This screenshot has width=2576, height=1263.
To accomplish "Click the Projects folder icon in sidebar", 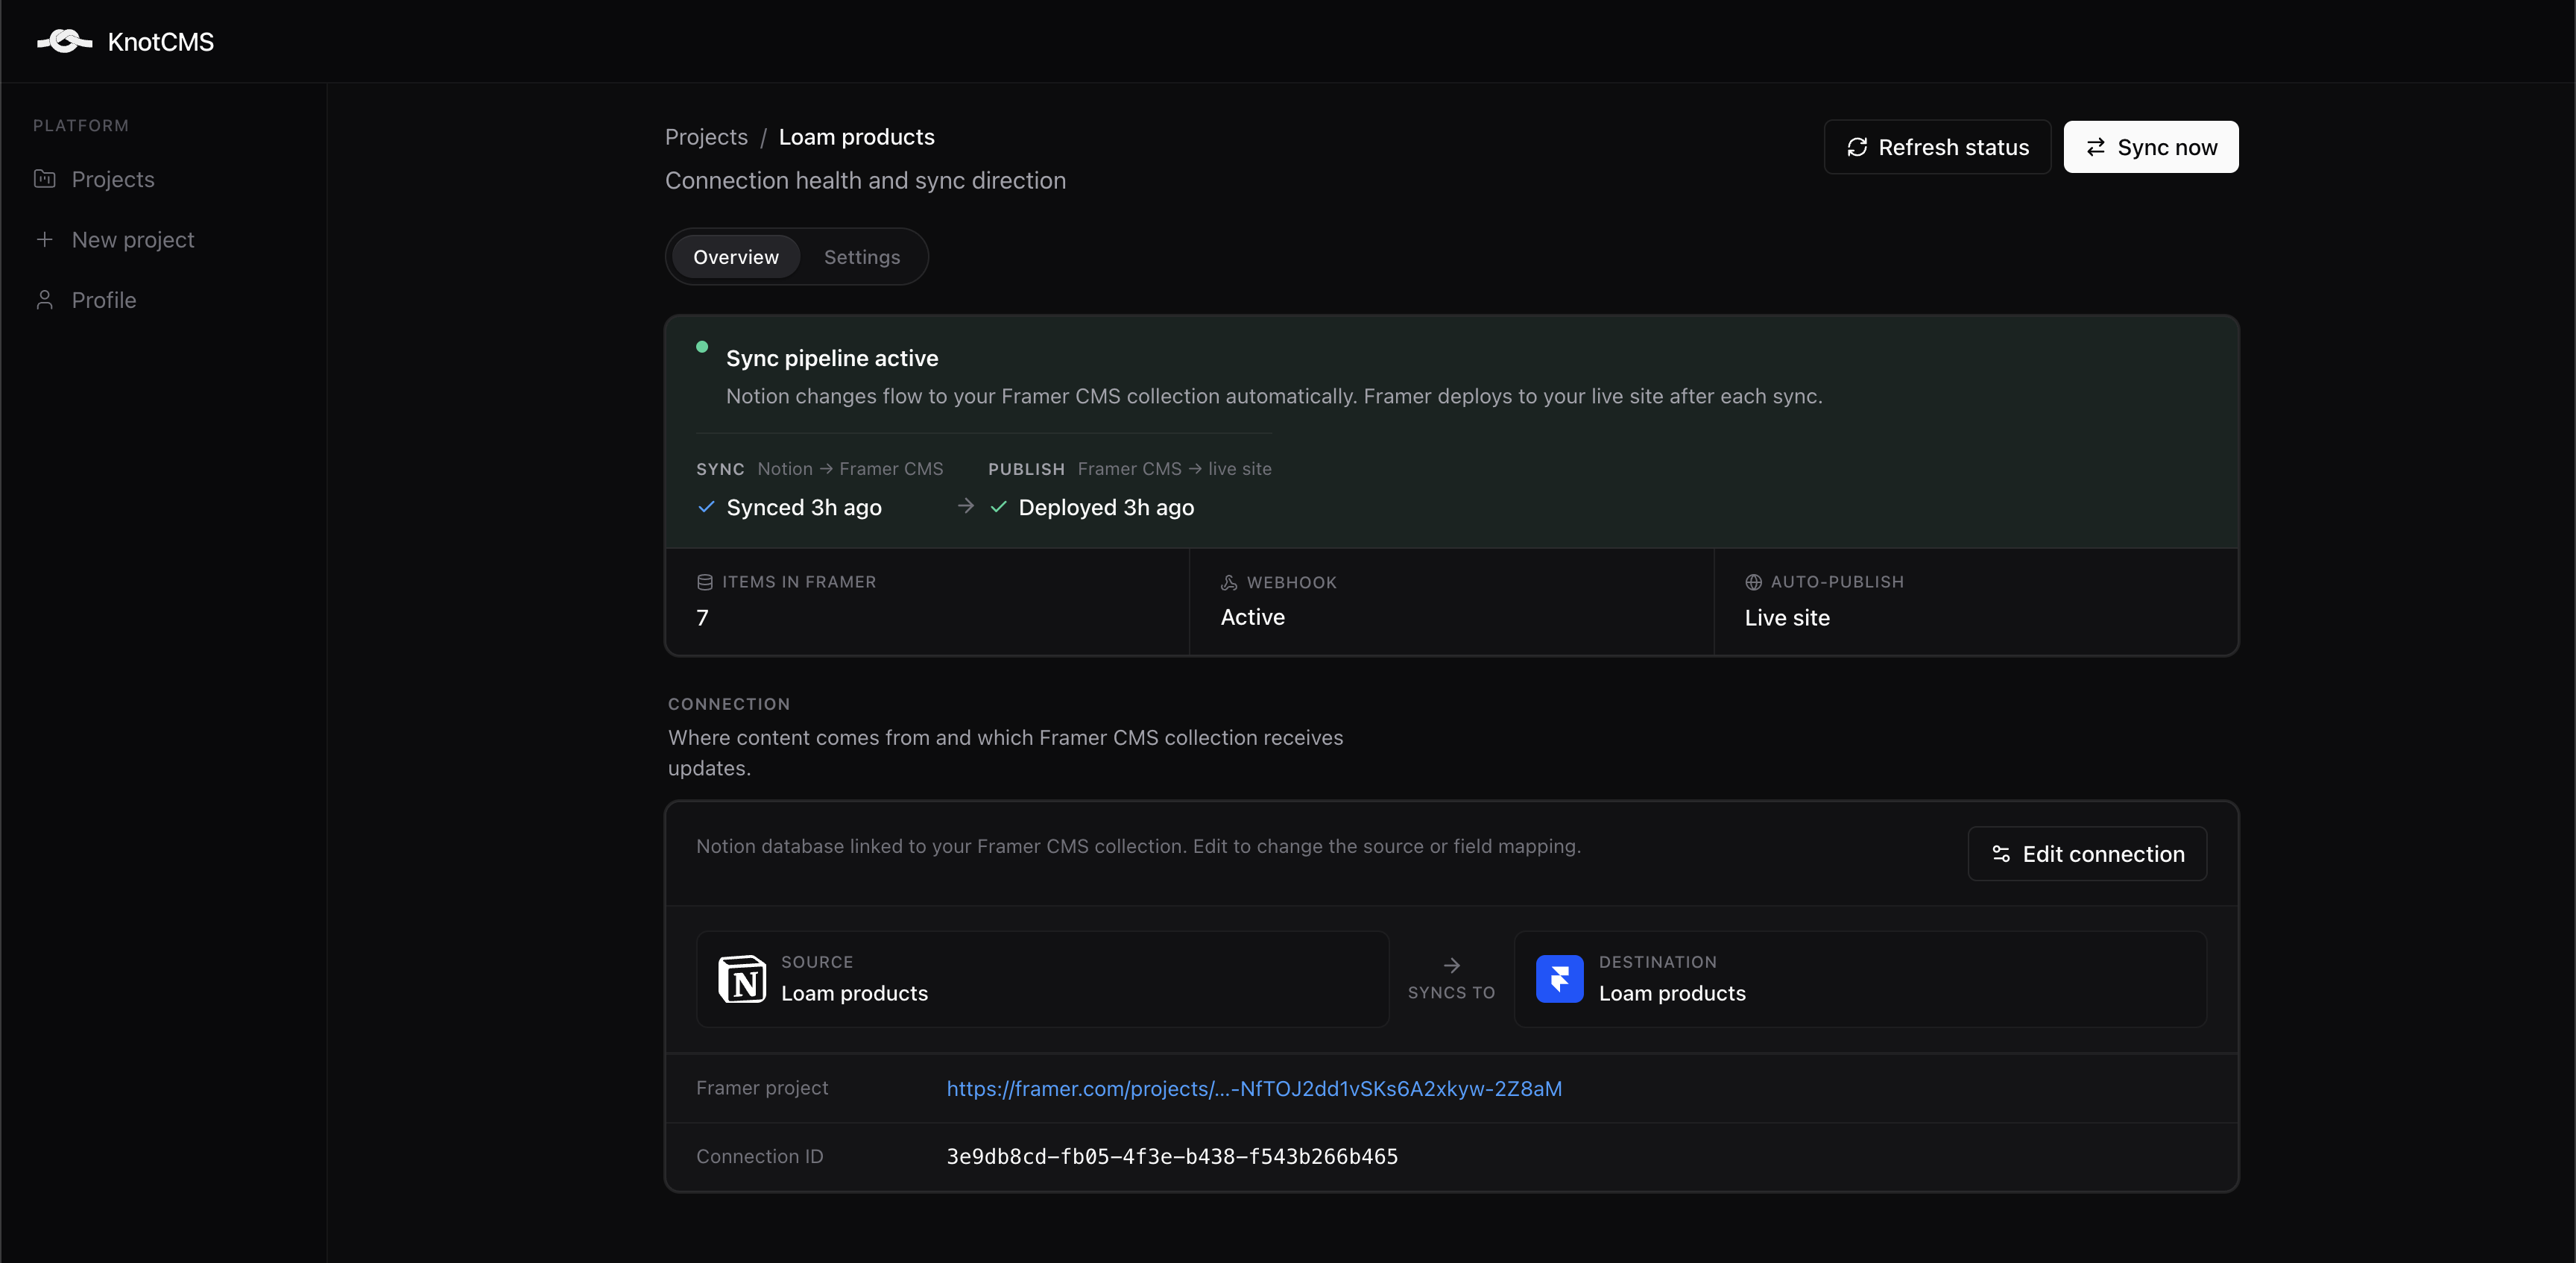I will [45, 179].
